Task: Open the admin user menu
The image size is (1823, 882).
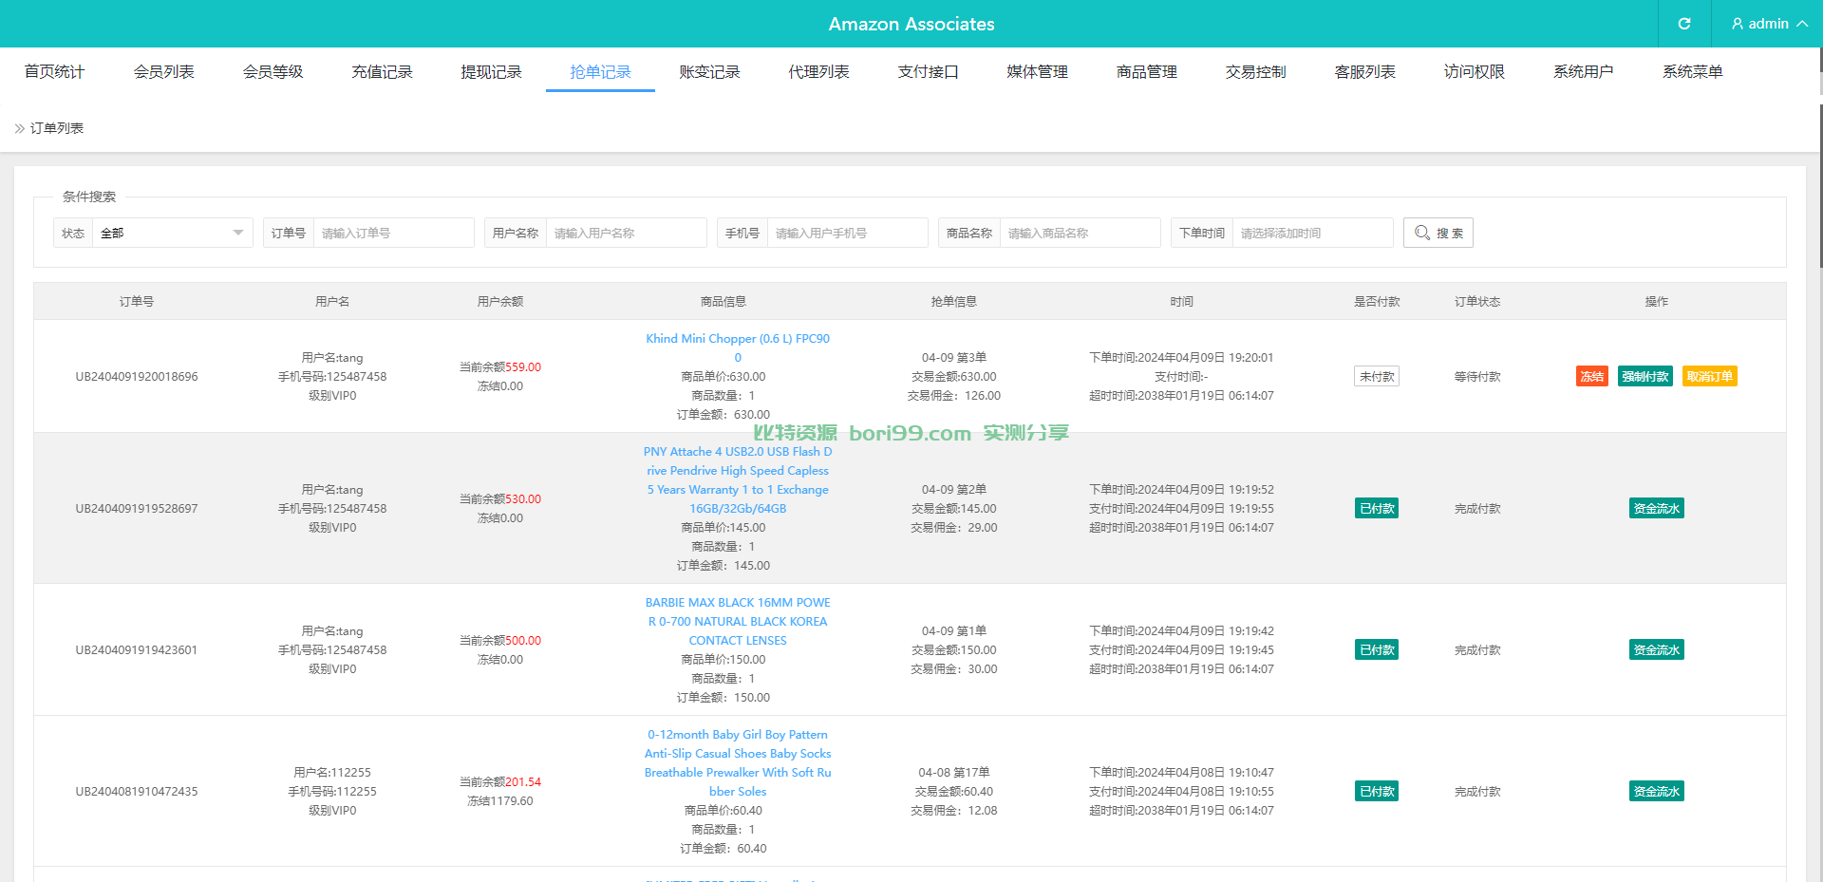Action: click(1769, 24)
